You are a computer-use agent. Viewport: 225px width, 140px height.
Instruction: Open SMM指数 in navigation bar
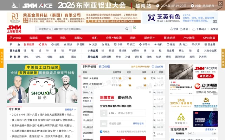(209, 38)
